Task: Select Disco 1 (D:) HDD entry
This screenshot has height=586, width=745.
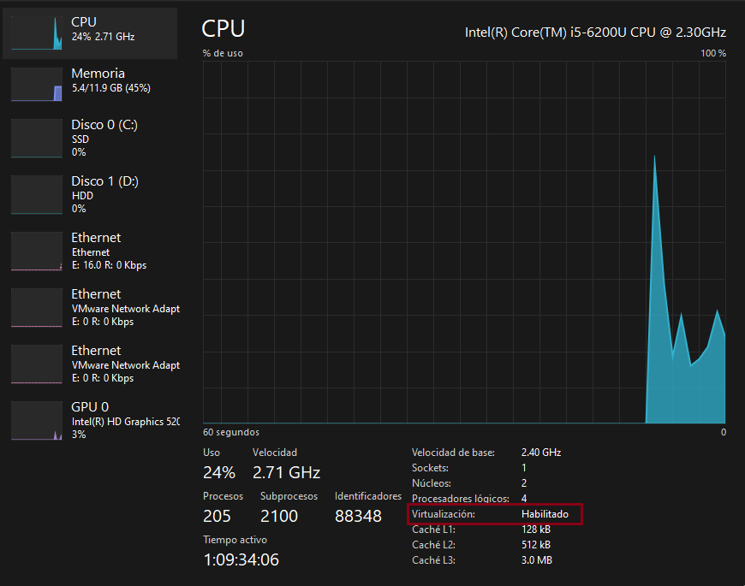Action: 104,194
